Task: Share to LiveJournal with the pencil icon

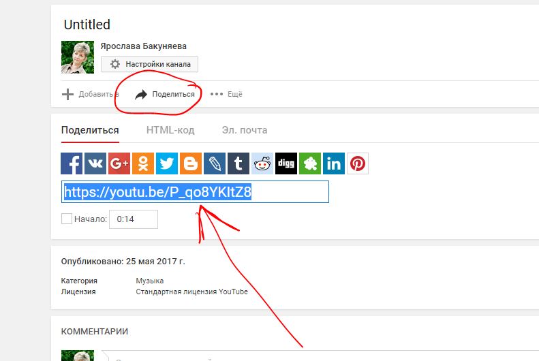Action: click(x=215, y=163)
